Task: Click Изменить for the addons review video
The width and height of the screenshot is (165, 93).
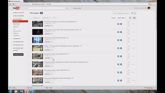Action: click(47, 34)
